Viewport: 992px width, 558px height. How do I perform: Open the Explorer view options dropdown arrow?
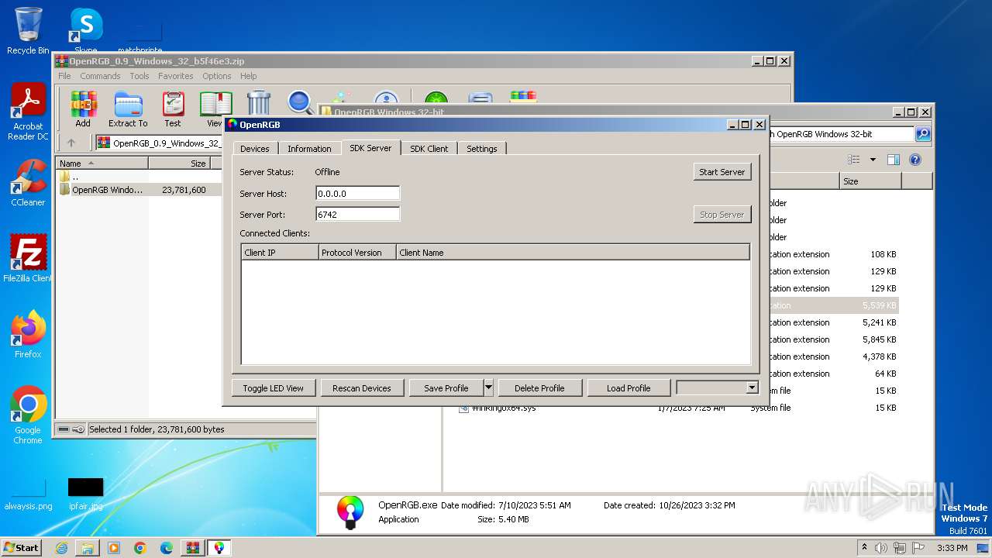coord(872,160)
